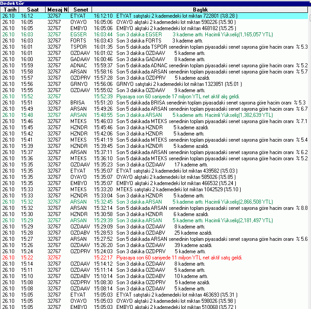Click the Tarih column header

(x=8, y=9)
